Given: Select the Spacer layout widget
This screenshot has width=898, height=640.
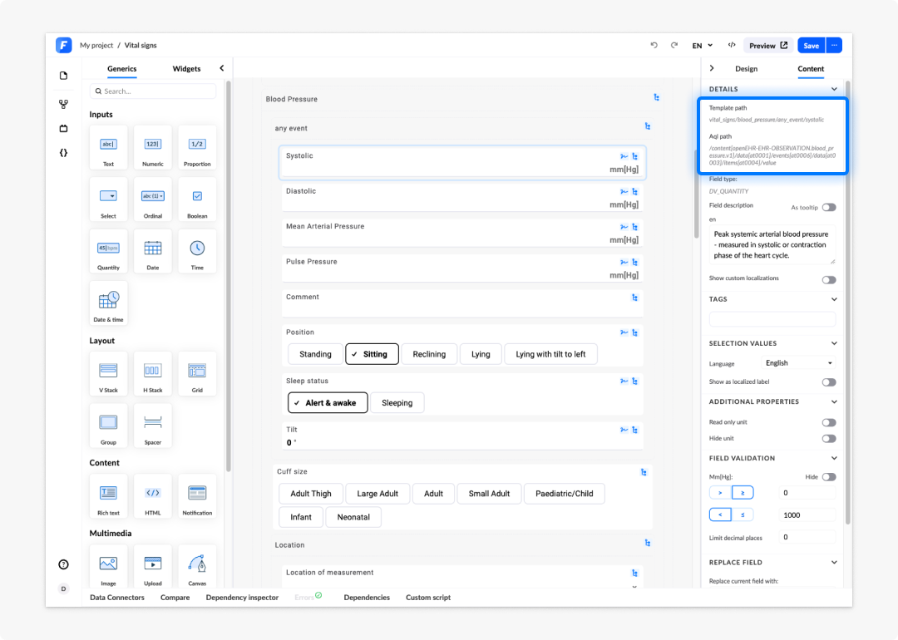Looking at the screenshot, I should tap(153, 426).
